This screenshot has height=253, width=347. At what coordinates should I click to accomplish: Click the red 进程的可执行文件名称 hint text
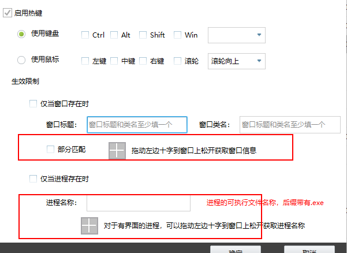(x=265, y=203)
